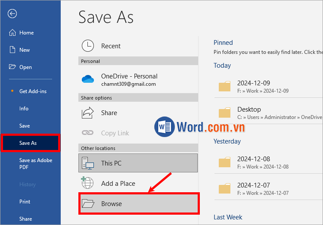This screenshot has height=225, width=323.
Task: Open the Print page
Action: (31, 201)
